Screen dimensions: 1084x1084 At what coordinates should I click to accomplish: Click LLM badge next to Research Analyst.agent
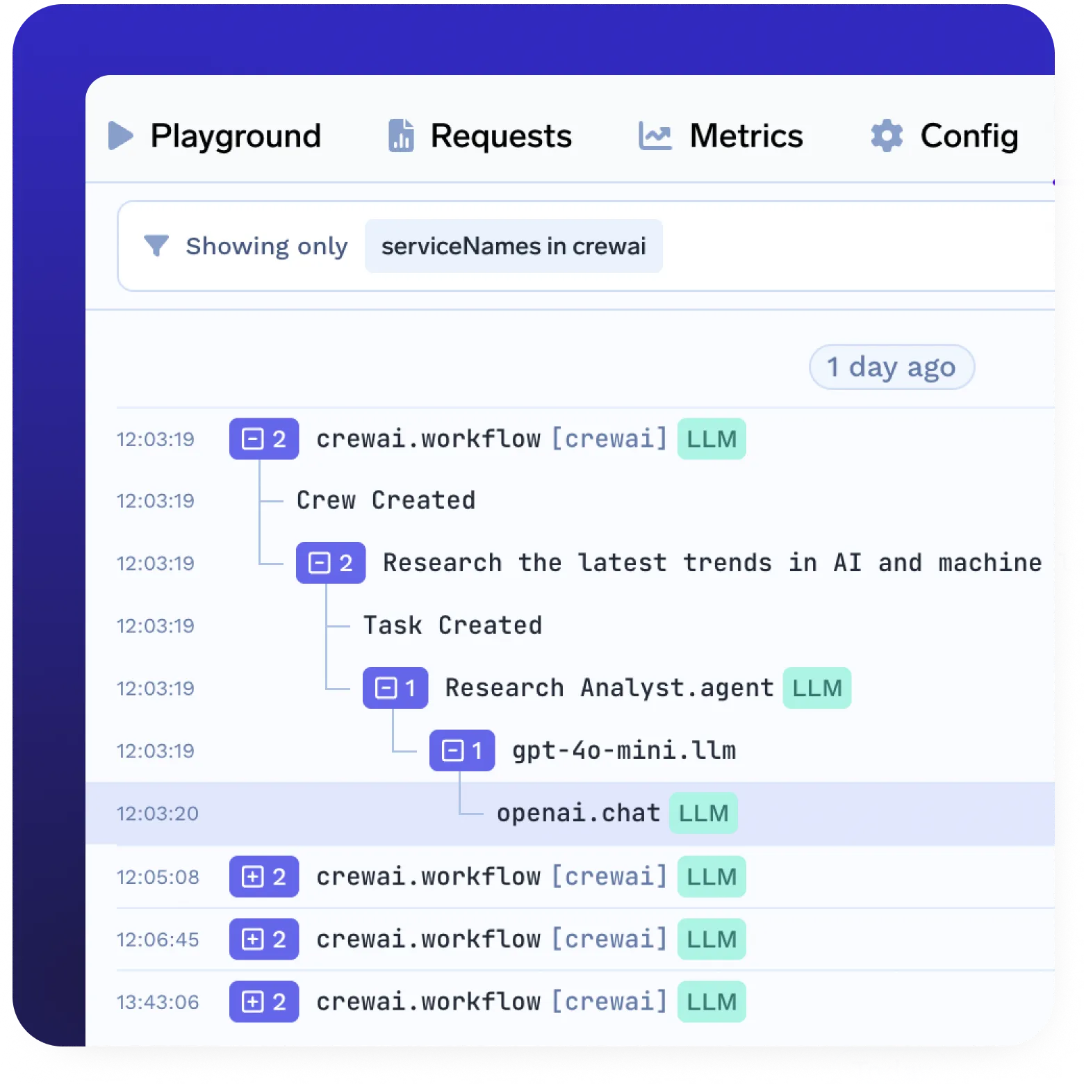(x=817, y=688)
